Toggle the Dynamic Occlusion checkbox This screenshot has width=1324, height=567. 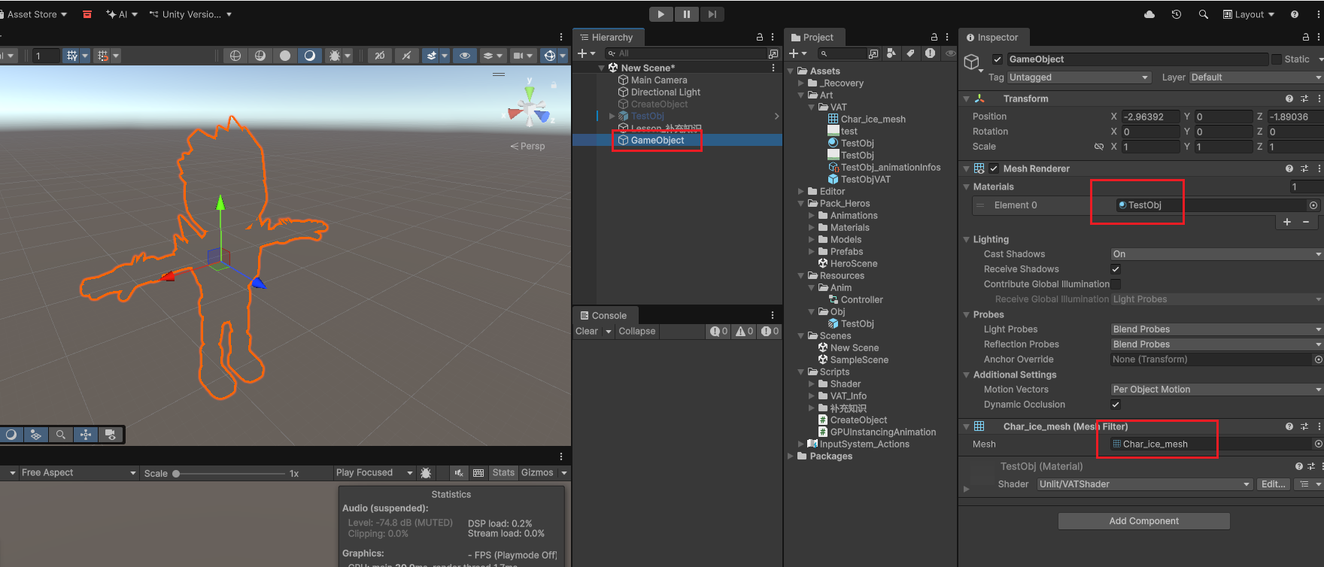tap(1116, 405)
